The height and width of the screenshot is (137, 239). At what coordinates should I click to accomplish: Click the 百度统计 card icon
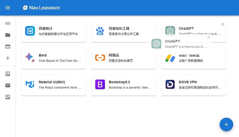(x=30, y=31)
